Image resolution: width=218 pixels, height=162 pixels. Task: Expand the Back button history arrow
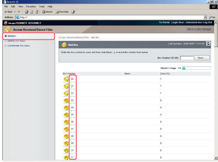tap(15, 12)
